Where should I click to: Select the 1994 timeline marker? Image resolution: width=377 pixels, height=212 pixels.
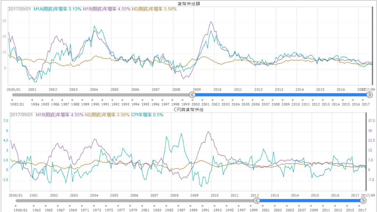[133, 100]
